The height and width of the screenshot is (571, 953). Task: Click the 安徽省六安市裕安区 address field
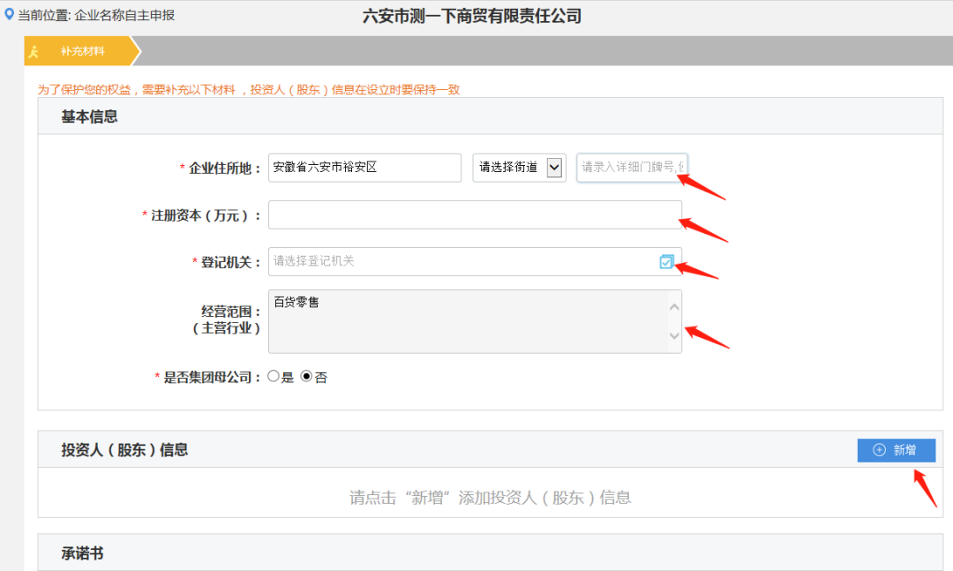[x=364, y=168]
